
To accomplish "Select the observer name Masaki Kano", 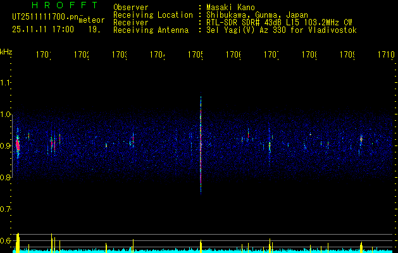I will 230,8.
